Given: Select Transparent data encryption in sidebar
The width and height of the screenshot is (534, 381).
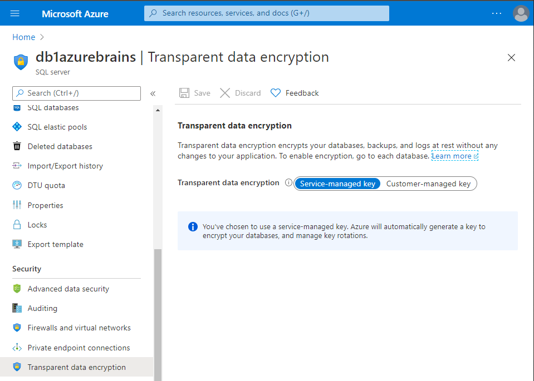Looking at the screenshot, I should tap(77, 367).
